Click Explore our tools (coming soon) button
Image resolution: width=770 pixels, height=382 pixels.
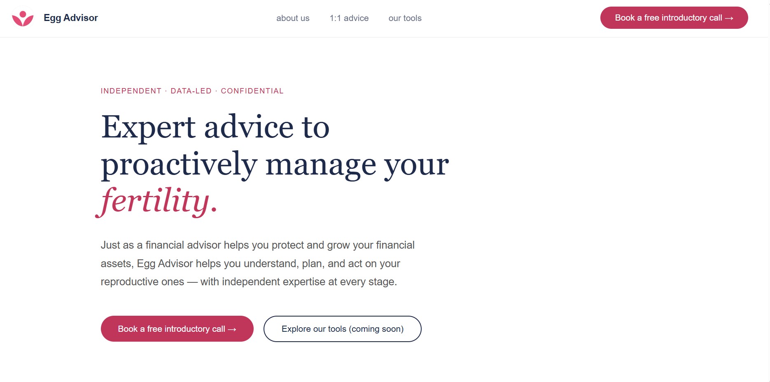click(342, 329)
